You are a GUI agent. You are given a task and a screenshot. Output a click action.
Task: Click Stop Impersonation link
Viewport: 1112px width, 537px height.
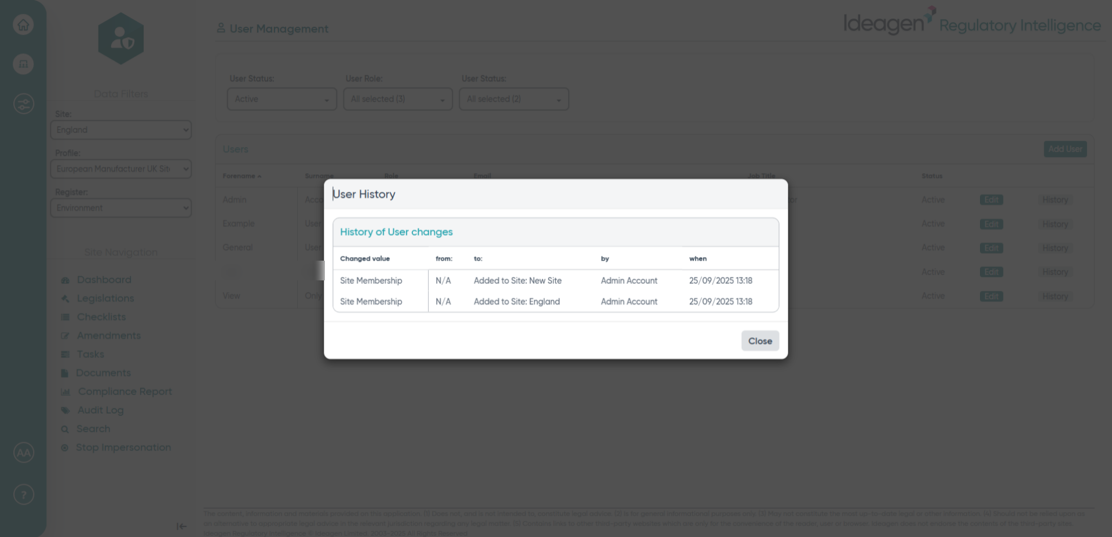pyautogui.click(x=123, y=447)
